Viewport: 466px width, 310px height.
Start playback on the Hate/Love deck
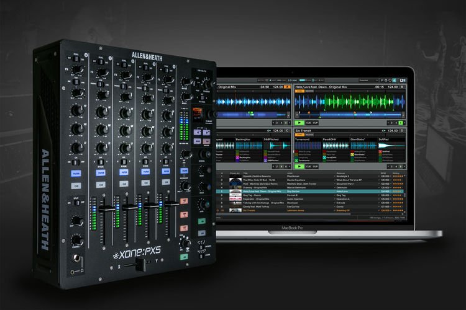click(x=299, y=123)
